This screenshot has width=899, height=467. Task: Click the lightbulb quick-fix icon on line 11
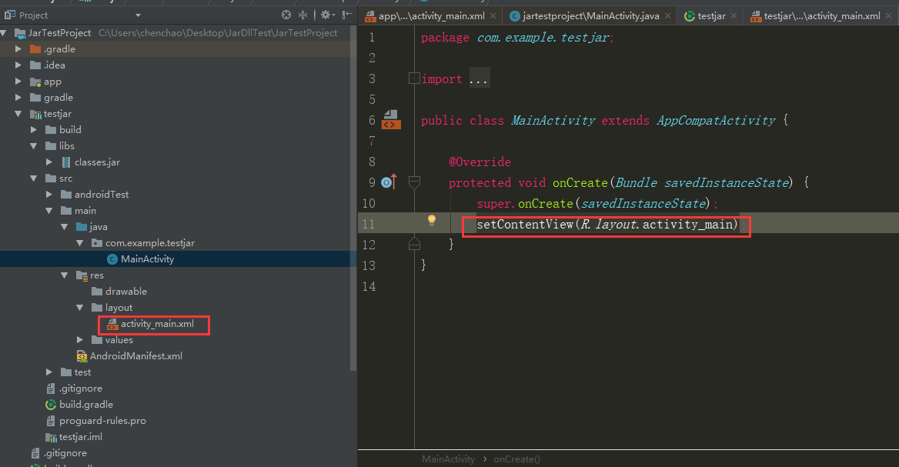point(432,220)
